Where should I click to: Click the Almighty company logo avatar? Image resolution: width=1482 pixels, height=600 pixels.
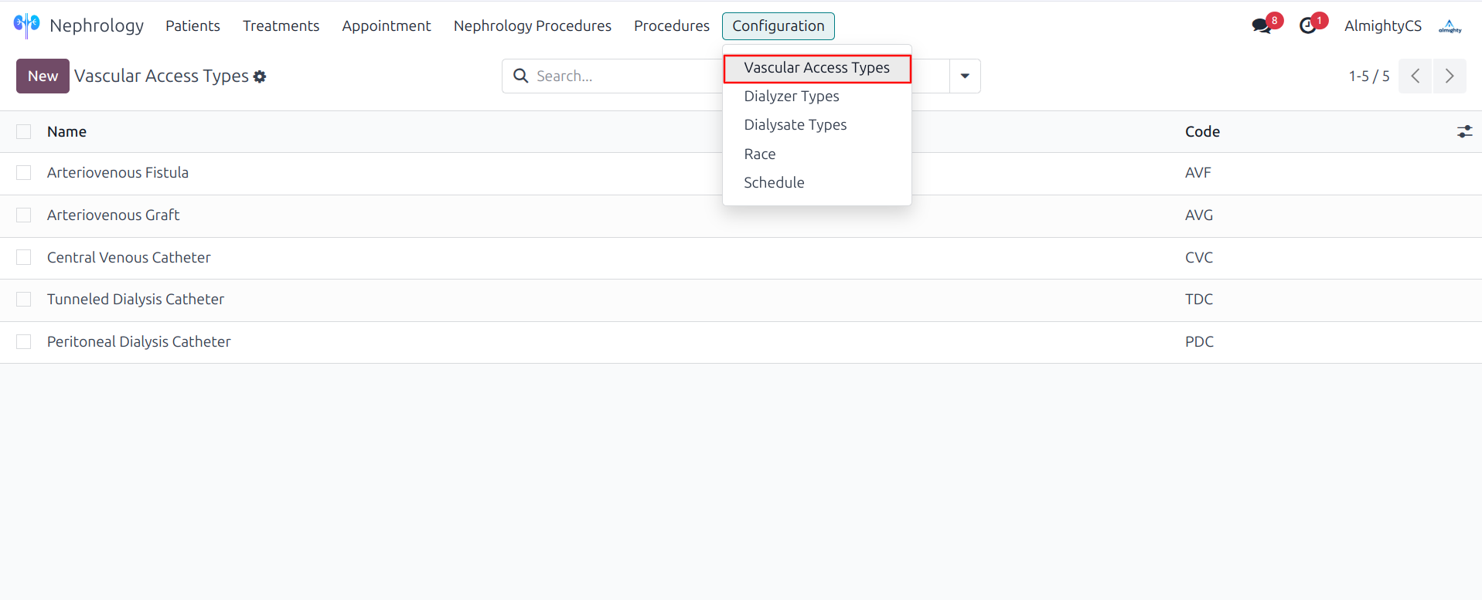pyautogui.click(x=1450, y=26)
